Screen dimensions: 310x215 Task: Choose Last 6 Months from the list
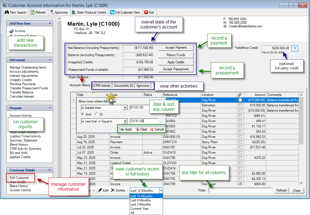pyautogui.click(x=146, y=200)
